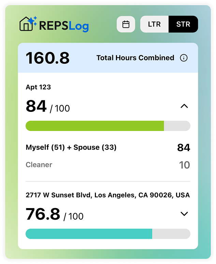Open the calendar date picker

point(126,24)
